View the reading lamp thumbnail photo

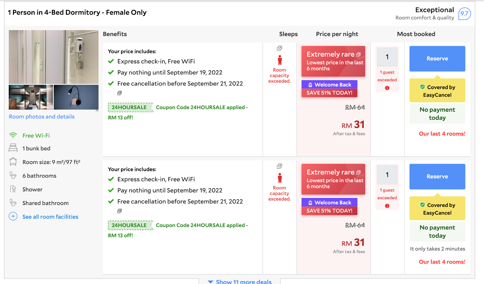(76, 97)
